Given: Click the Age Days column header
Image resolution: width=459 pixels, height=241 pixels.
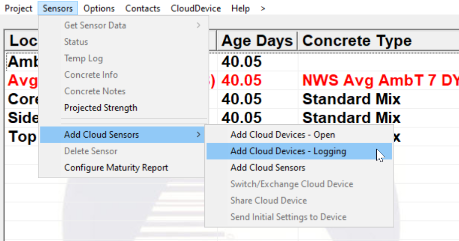Looking at the screenshot, I should click(257, 41).
